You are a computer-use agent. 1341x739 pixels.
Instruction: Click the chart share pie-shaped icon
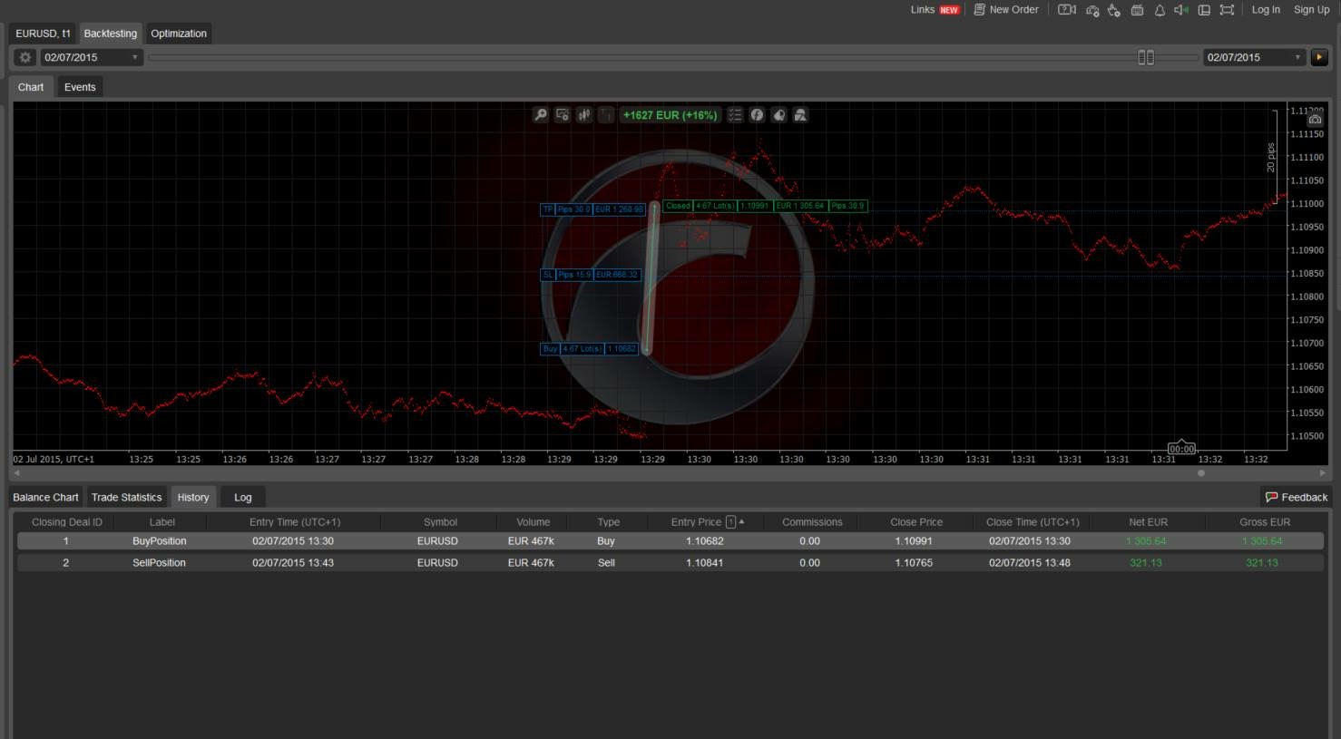(778, 115)
